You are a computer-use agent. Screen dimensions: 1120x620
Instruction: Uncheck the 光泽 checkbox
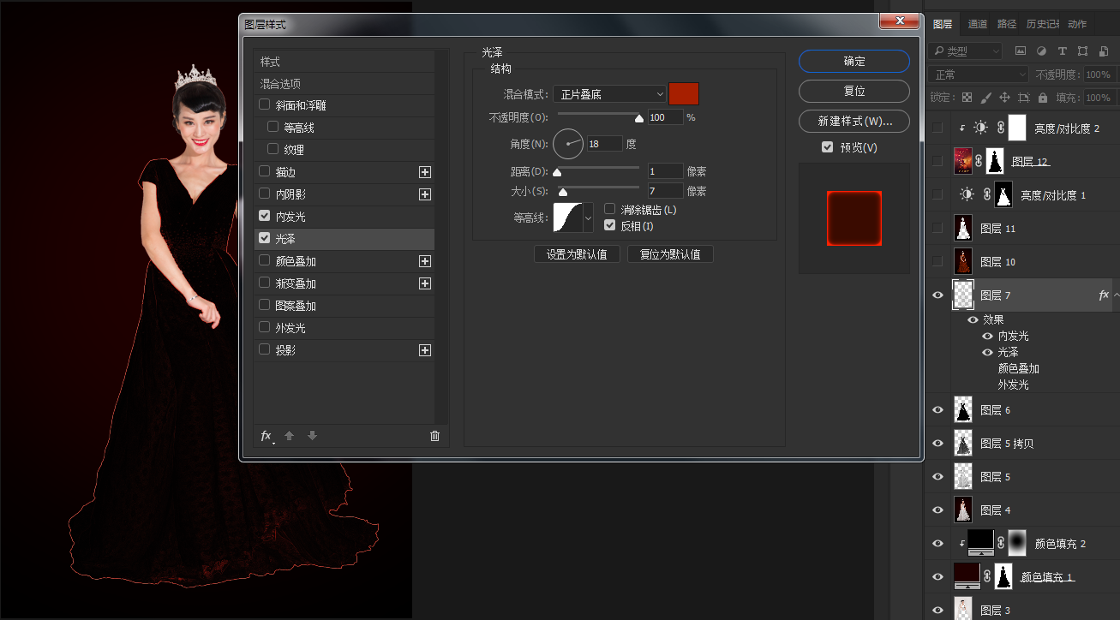(x=265, y=239)
